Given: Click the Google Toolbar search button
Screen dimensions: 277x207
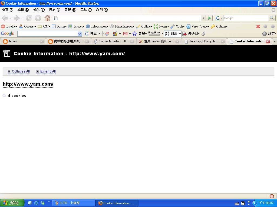Looking at the screenshot, I should (x=91, y=34).
